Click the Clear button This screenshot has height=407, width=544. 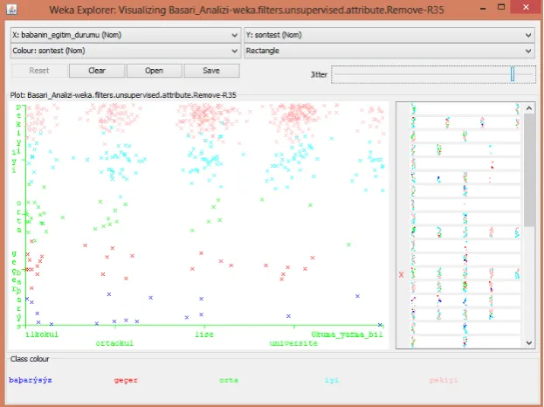pos(97,71)
